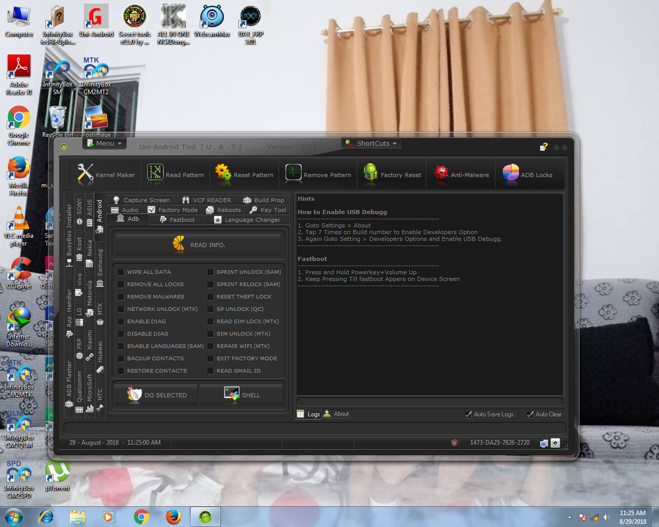Click the status bar monitor icon
Viewport: 659px width, 527px height.
click(544, 443)
